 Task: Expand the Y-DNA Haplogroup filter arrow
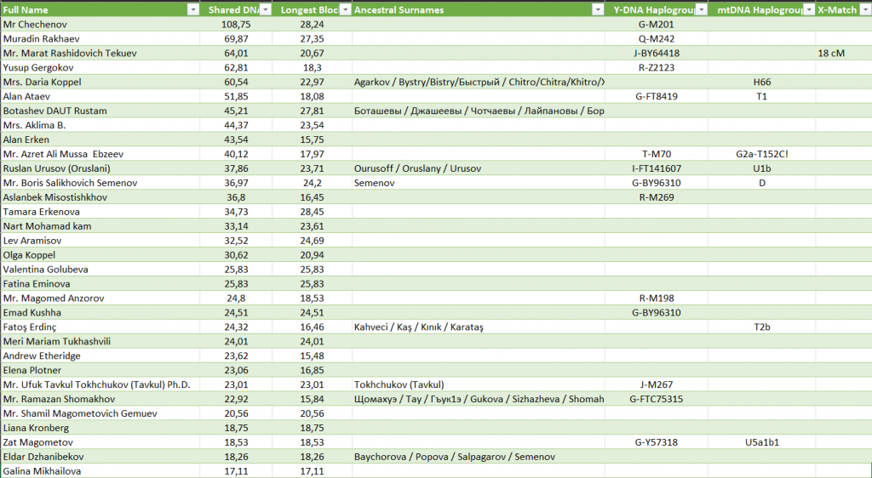tap(701, 9)
